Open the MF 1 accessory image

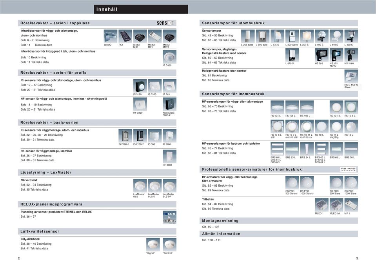tap(351, 205)
